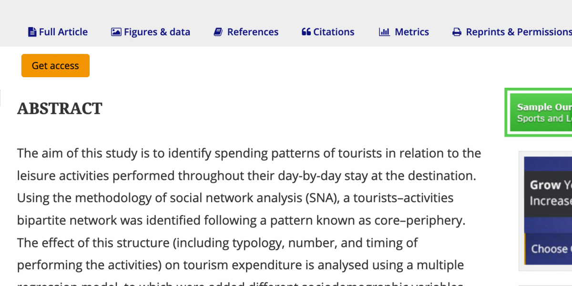Show the Citations tab

point(328,32)
